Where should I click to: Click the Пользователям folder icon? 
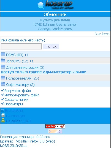coord(3,78)
